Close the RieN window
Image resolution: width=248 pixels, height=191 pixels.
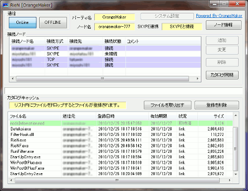tap(237, 3)
